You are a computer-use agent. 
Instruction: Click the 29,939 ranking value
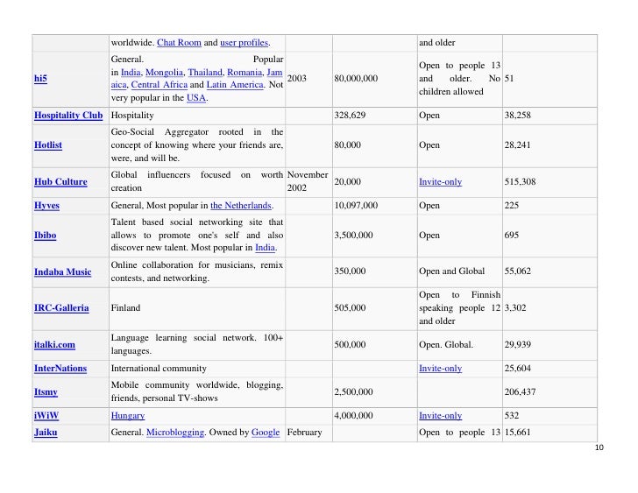coord(518,345)
